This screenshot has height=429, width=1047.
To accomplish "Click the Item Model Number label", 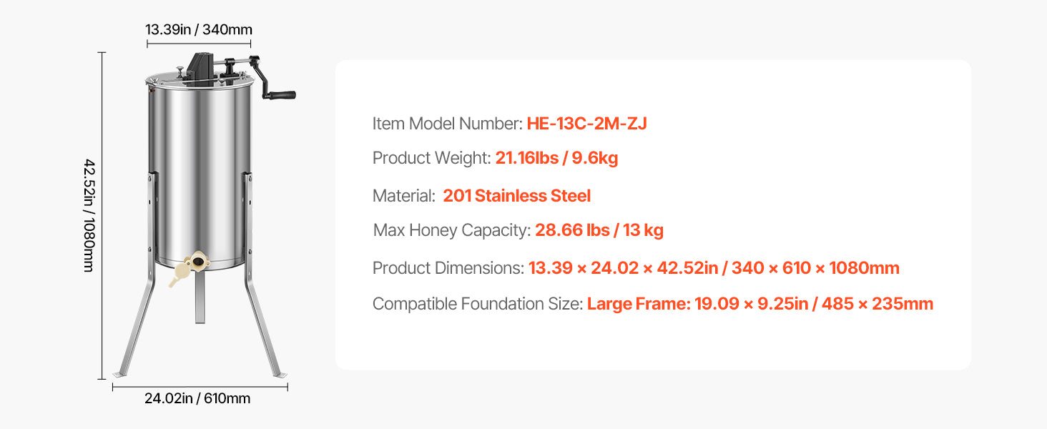I will click(x=448, y=124).
